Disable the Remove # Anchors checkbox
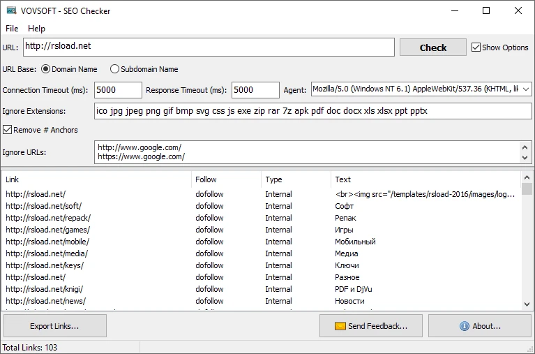The height and width of the screenshot is (354, 535). pos(8,130)
